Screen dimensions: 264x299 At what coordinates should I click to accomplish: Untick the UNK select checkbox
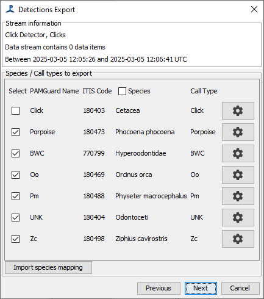click(x=16, y=218)
